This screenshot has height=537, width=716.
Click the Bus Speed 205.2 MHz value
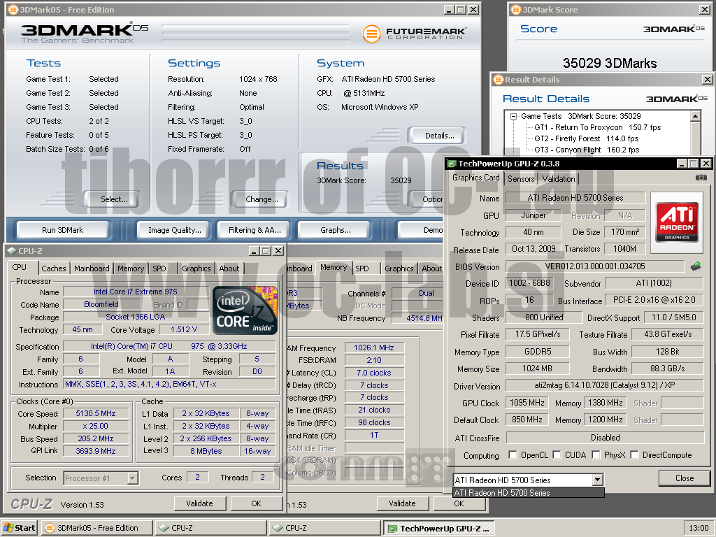coord(96,438)
